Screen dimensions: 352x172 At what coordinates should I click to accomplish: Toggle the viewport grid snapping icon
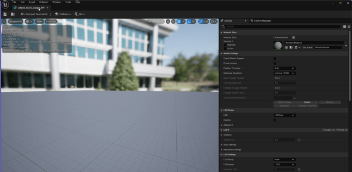(179, 21)
